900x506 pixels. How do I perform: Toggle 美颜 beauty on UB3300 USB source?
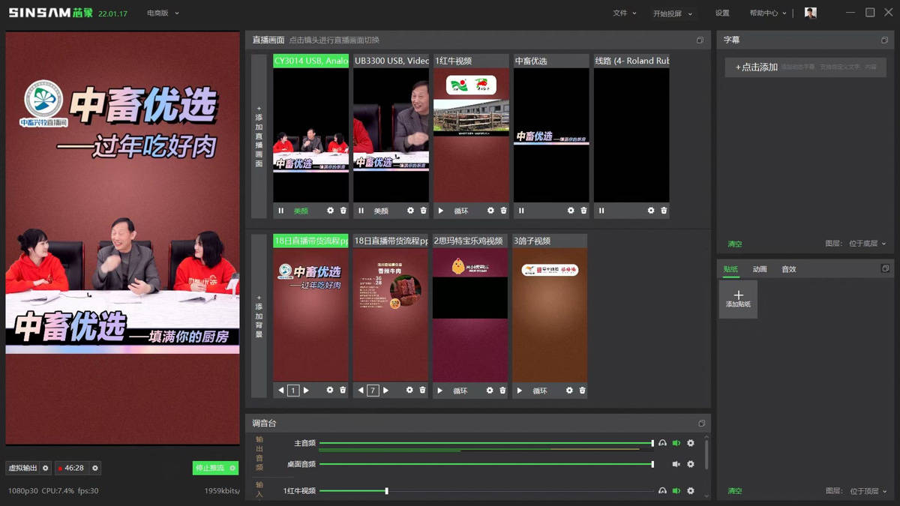(x=381, y=211)
